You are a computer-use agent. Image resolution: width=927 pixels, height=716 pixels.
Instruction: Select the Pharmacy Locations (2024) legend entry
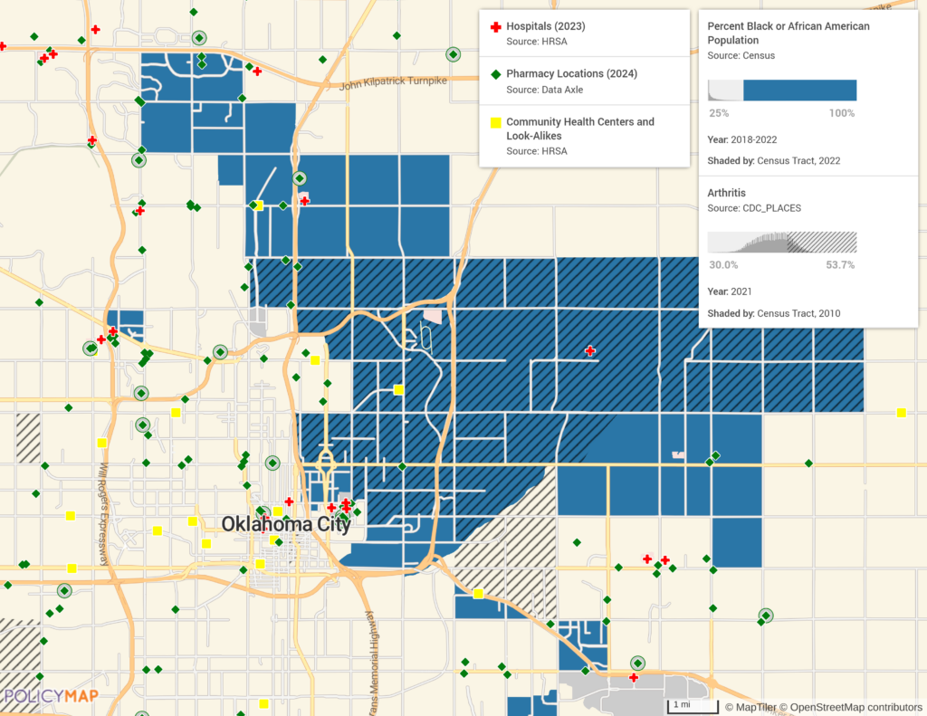pyautogui.click(x=571, y=74)
